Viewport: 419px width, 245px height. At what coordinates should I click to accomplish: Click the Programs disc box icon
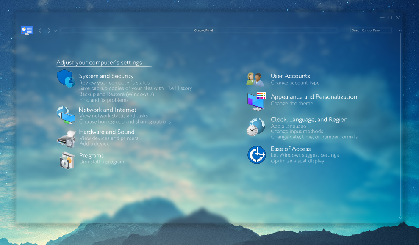[67, 160]
